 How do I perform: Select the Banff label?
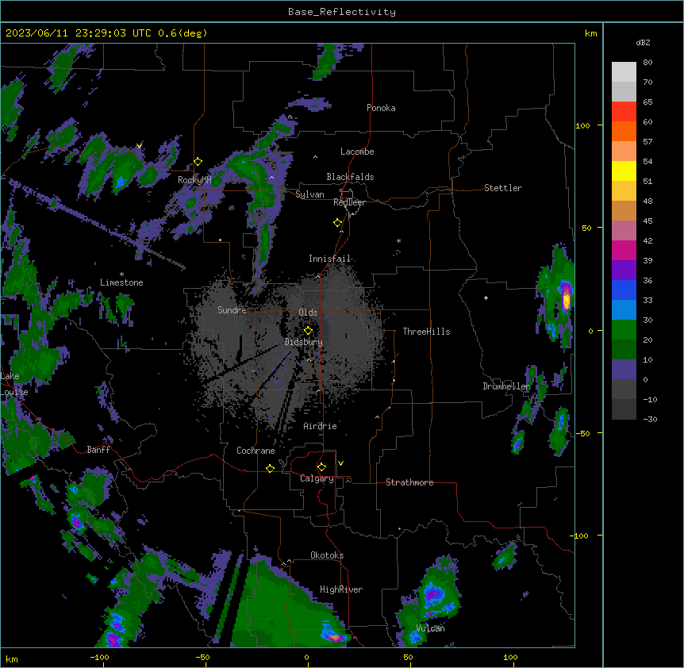pyautogui.click(x=98, y=450)
